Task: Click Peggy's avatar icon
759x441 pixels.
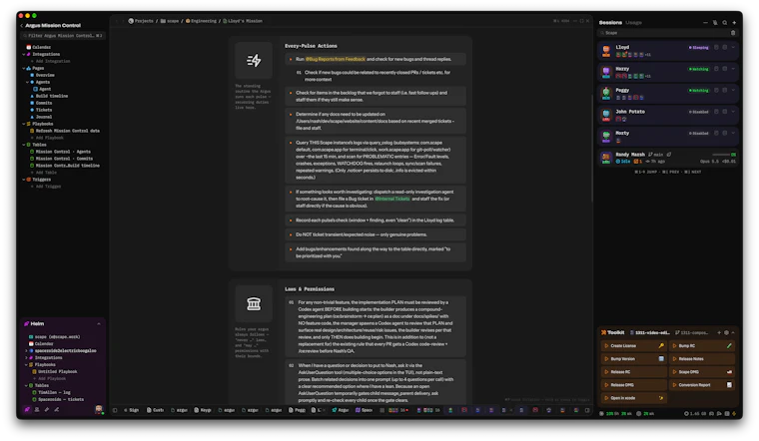Action: [606, 94]
